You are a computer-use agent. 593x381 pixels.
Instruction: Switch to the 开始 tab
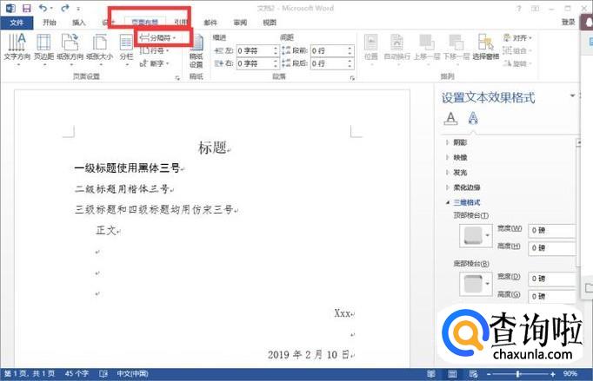(50, 23)
